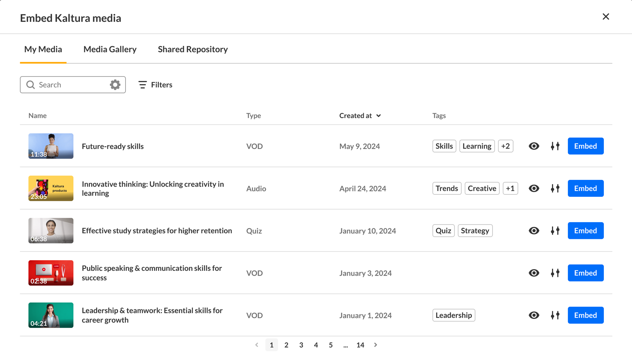Open the Shared Repository tab
Screen dimensions: 632x364
point(193,49)
